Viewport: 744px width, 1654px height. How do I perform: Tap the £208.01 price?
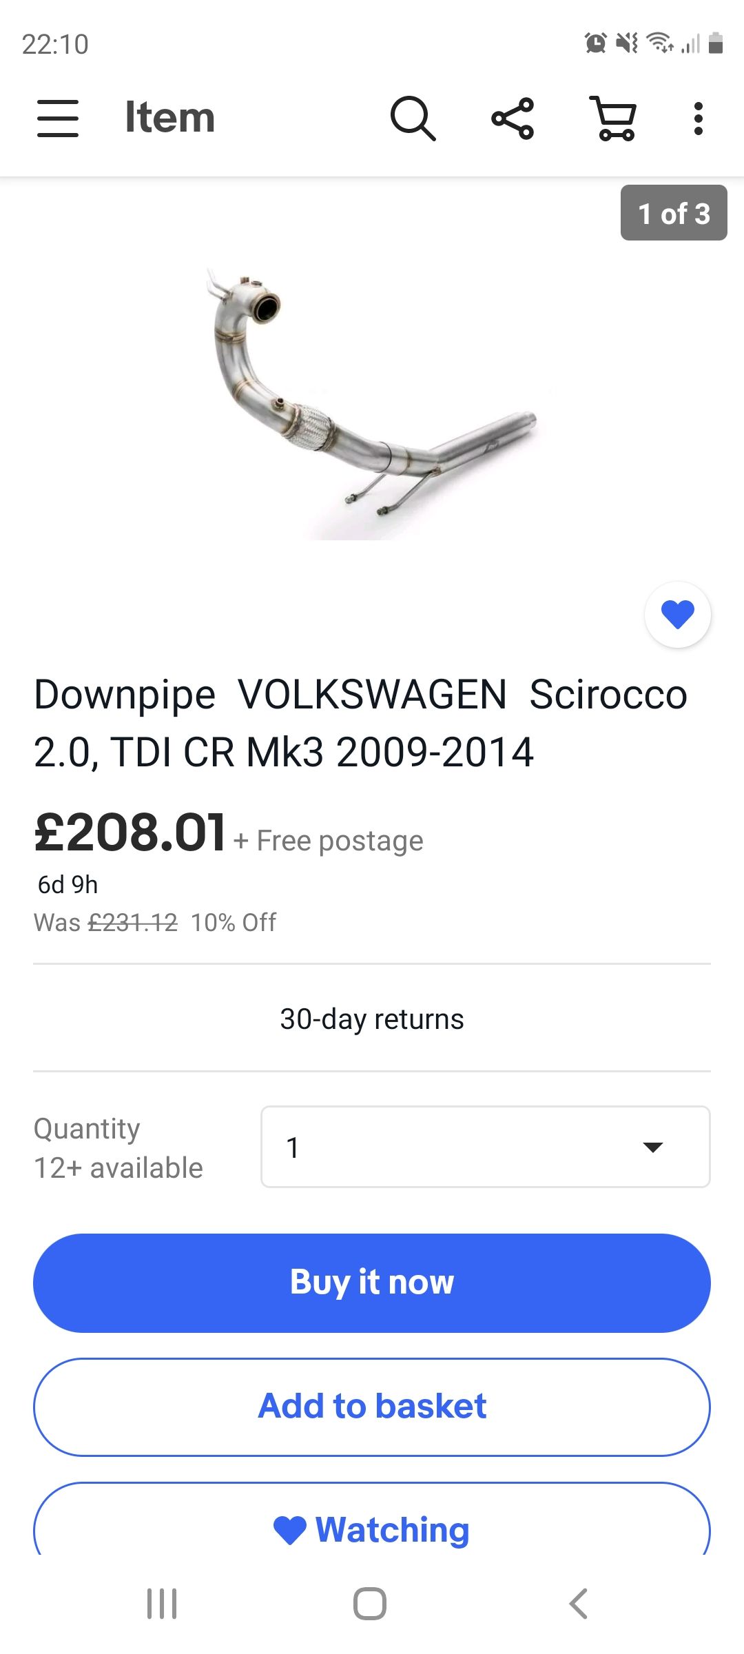coord(130,833)
